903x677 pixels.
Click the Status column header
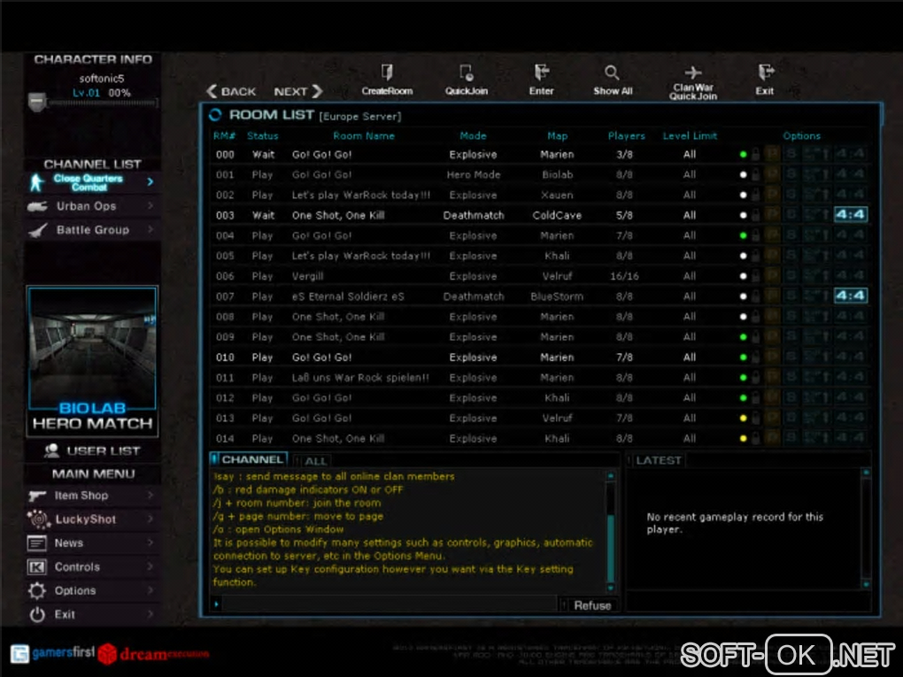coord(262,136)
